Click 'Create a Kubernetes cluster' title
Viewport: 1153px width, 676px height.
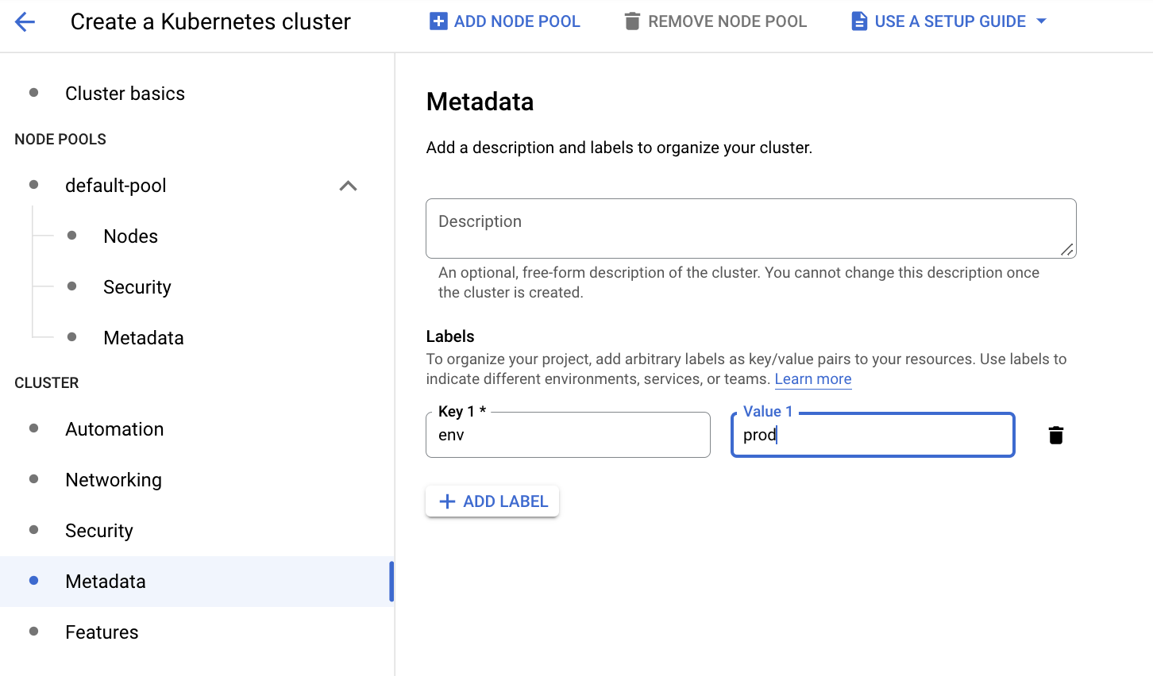click(x=210, y=21)
